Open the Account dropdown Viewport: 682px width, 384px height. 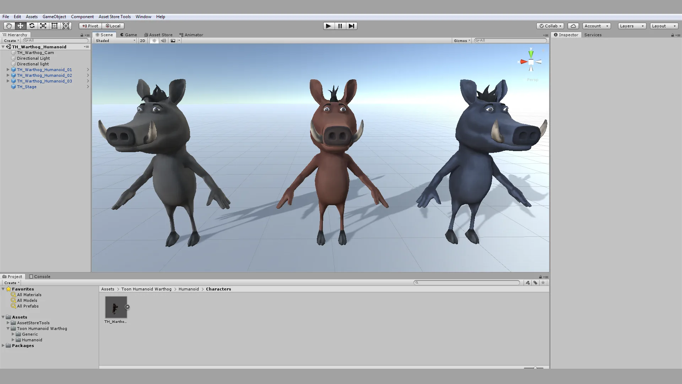[x=596, y=26]
